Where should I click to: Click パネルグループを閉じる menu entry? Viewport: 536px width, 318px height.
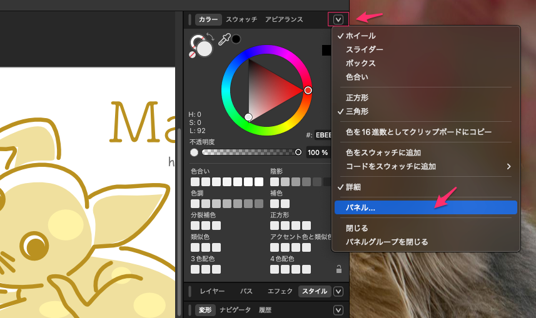(387, 242)
